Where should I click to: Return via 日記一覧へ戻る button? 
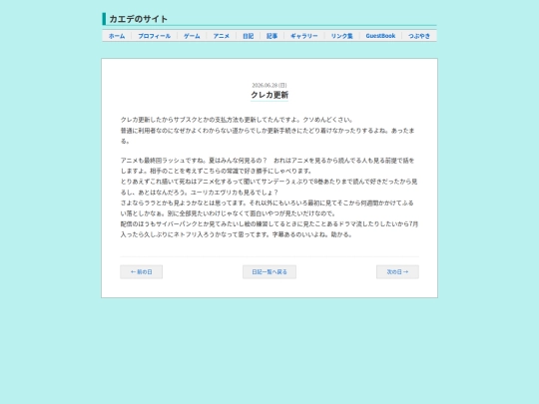(x=269, y=271)
